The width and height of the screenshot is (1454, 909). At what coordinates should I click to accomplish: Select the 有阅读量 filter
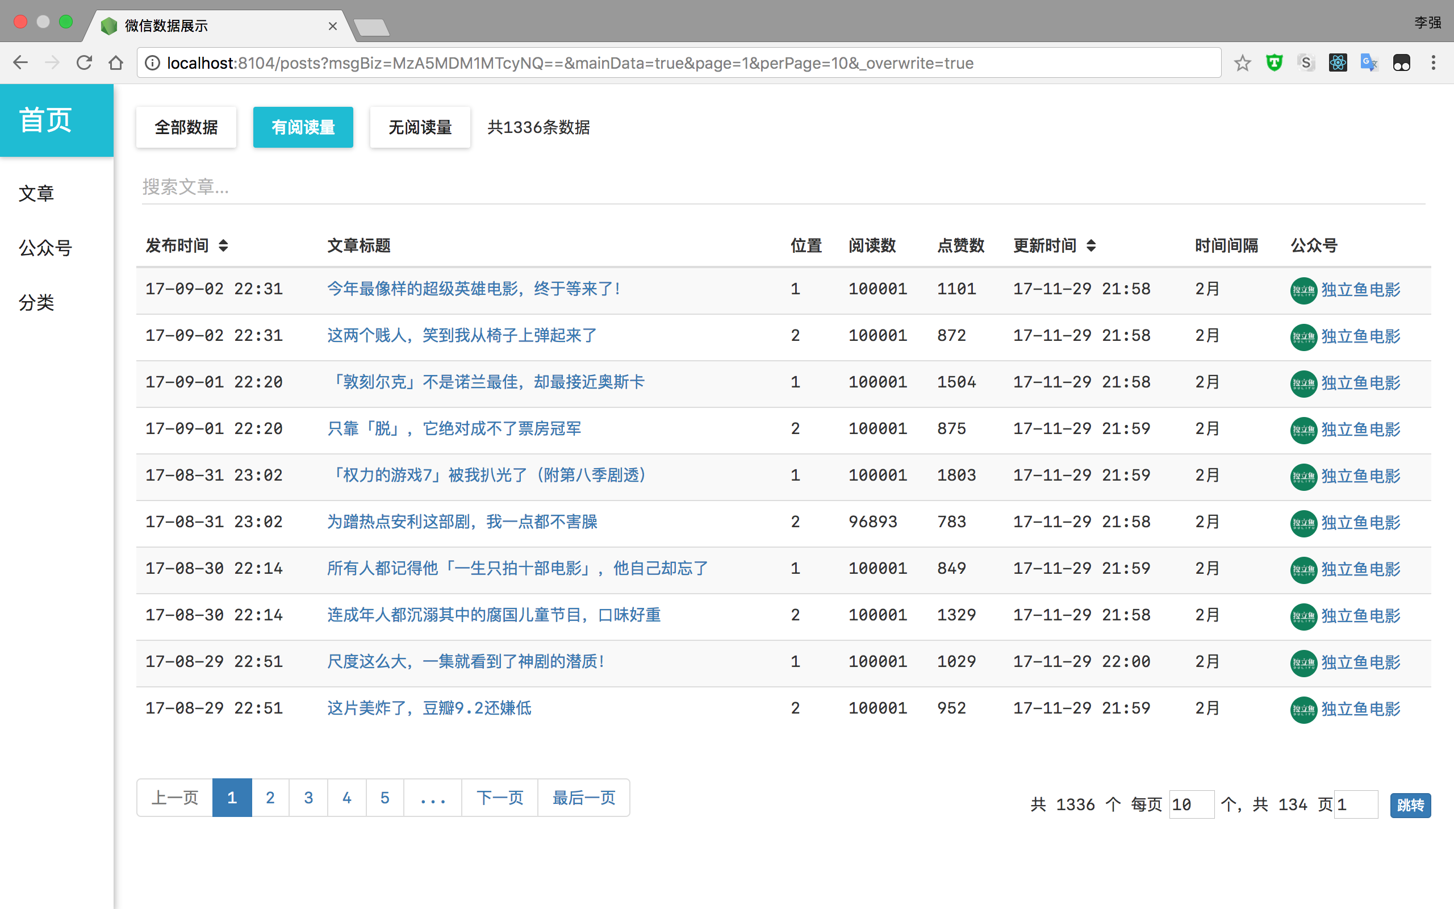[303, 127]
